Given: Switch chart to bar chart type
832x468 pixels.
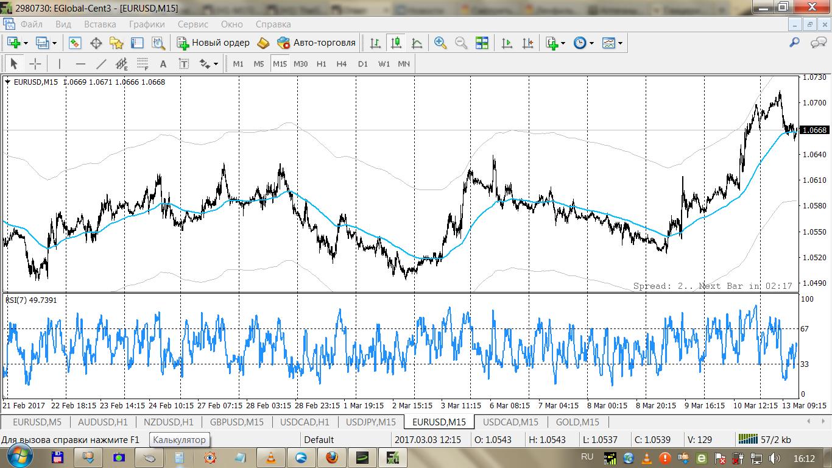Looking at the screenshot, I should pos(375,43).
